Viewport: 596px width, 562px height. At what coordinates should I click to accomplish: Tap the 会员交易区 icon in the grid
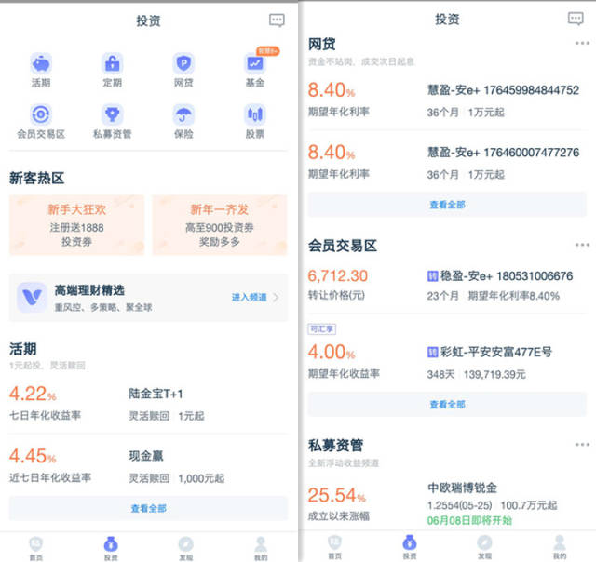(x=41, y=114)
